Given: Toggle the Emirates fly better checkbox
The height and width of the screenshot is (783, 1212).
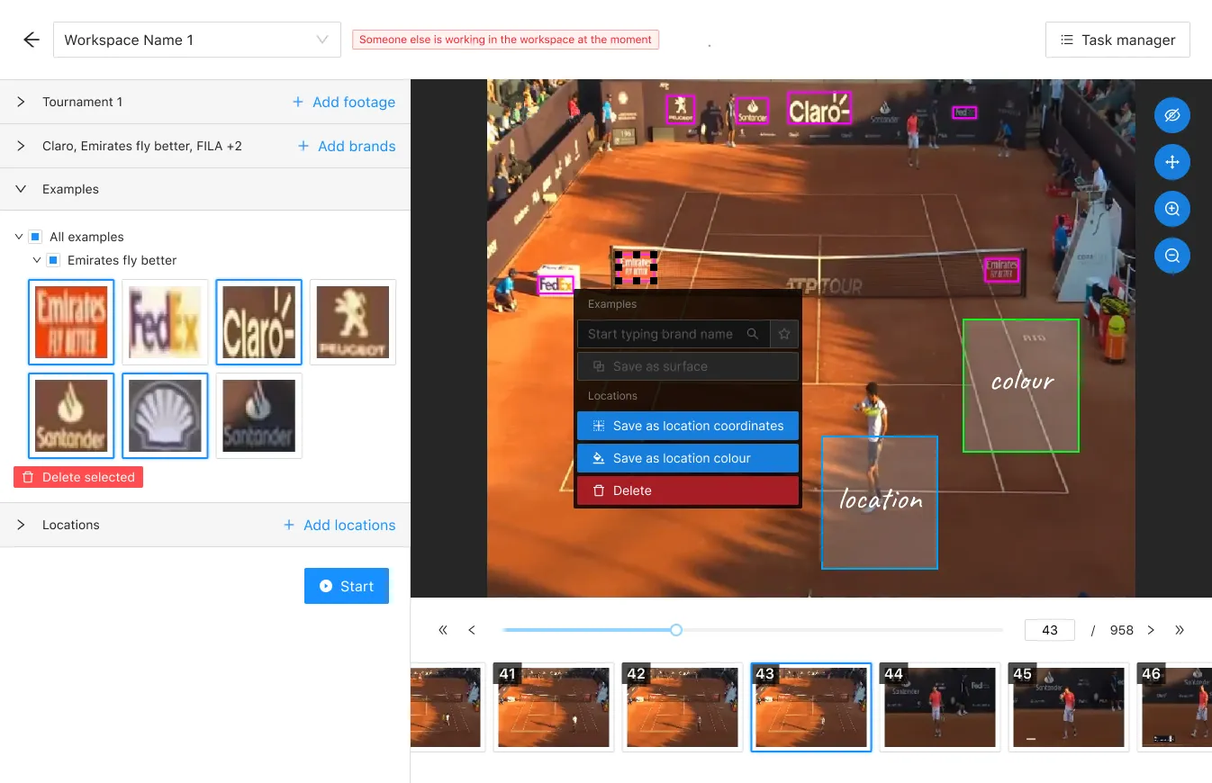Looking at the screenshot, I should (53, 260).
